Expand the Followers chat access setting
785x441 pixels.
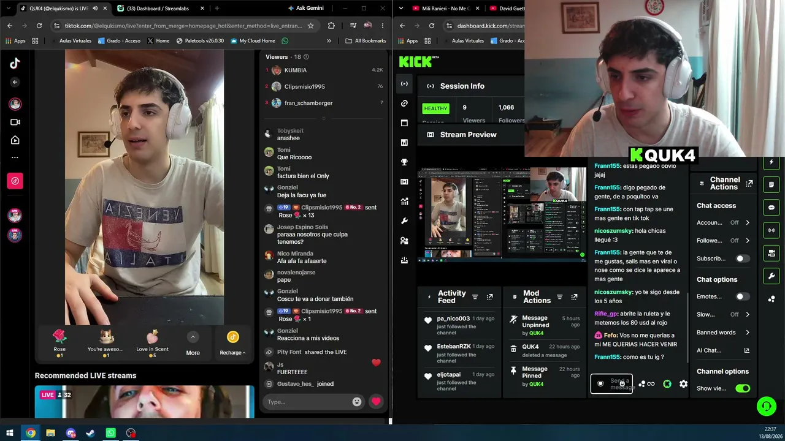click(x=723, y=241)
